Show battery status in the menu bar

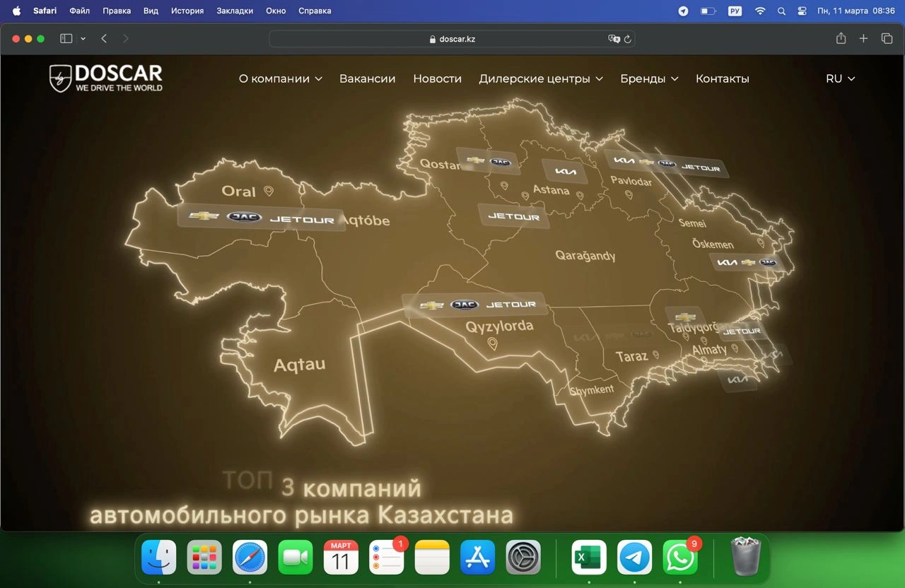[x=708, y=11]
